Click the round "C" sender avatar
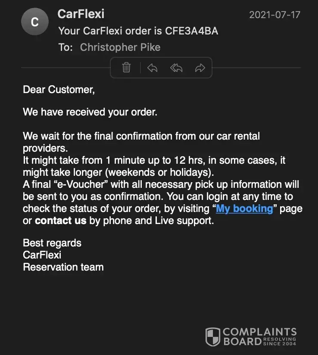Screen dimensions: 318x355 click(35, 22)
